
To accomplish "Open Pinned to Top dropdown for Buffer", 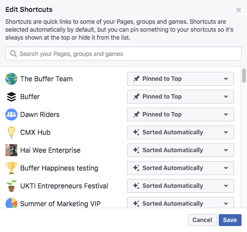I will [x=181, y=97].
